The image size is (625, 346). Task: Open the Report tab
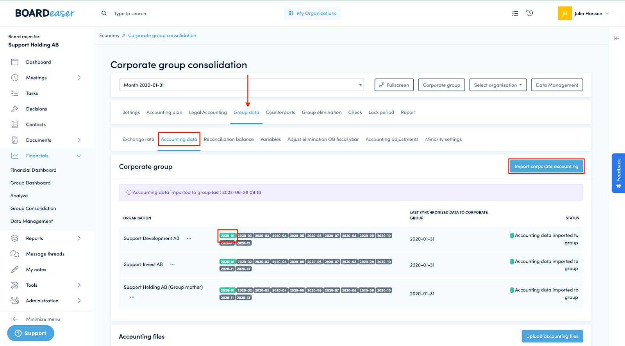[x=408, y=112]
